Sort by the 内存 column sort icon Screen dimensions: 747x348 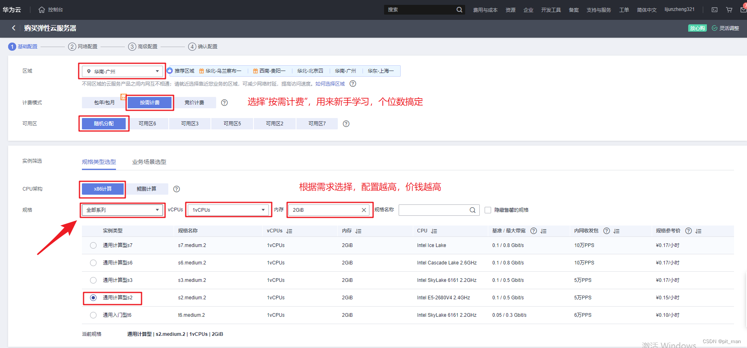click(358, 231)
